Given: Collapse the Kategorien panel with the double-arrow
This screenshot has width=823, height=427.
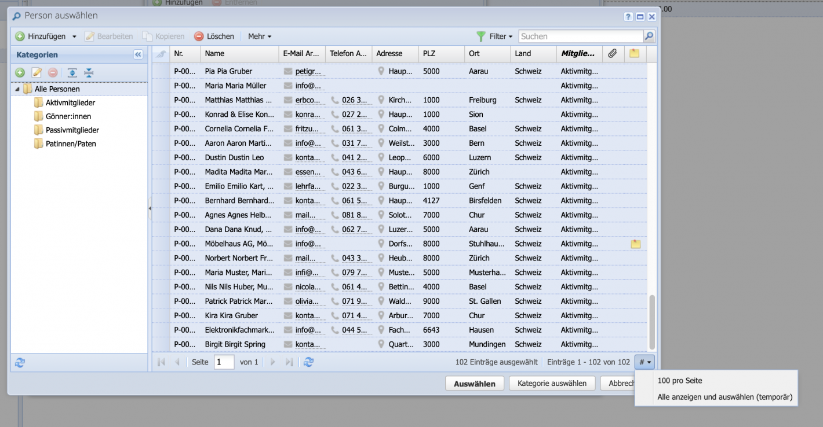Looking at the screenshot, I should pyautogui.click(x=138, y=54).
